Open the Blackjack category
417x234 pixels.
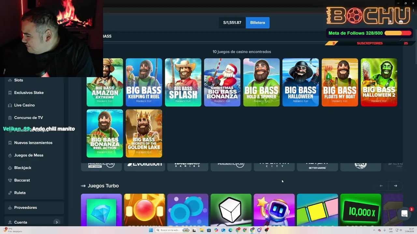[23, 168]
